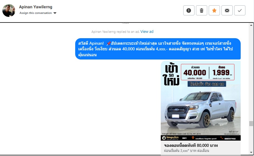Open Assign this conversation dropdown
Image resolution: width=254 pixels, height=156 pixels.
click(38, 13)
